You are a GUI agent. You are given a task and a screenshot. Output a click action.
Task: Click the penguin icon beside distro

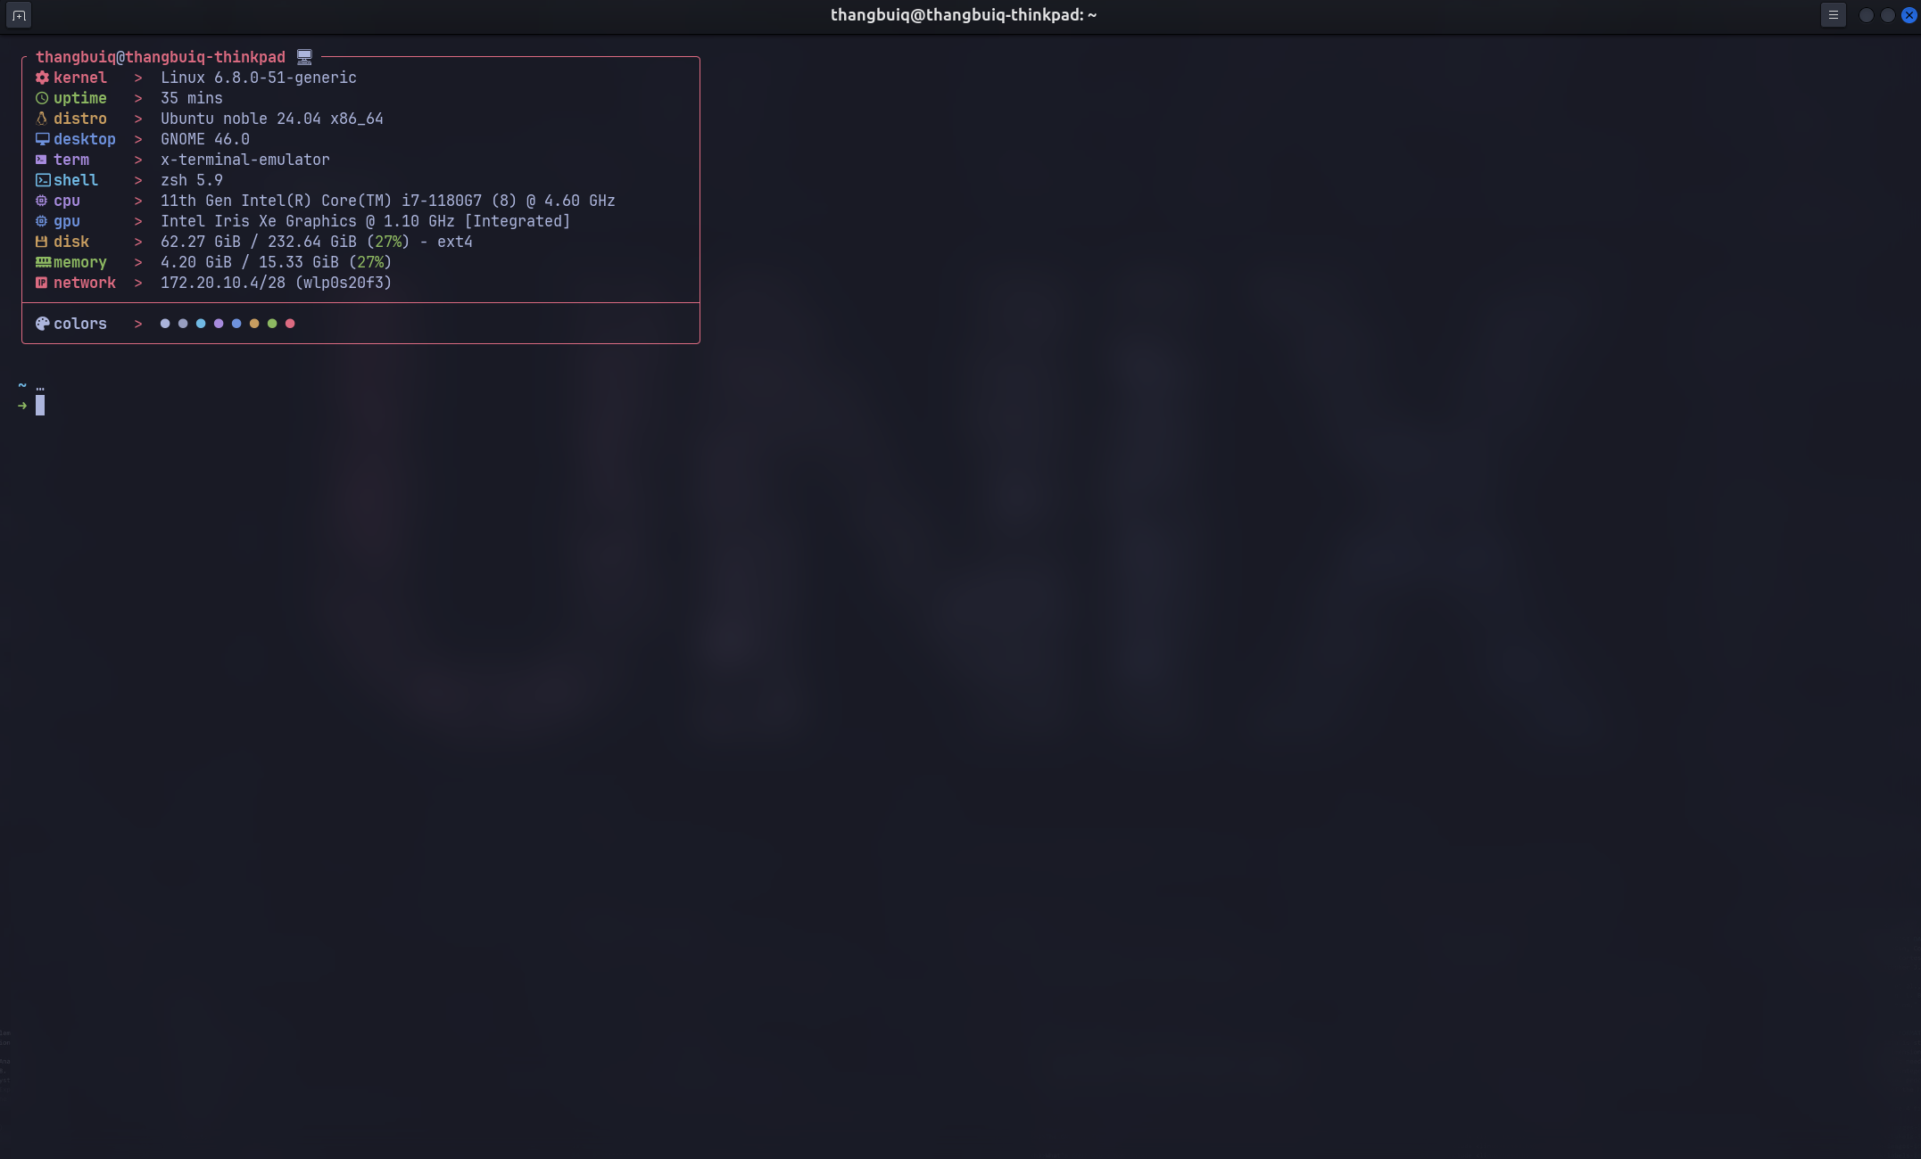(x=41, y=119)
